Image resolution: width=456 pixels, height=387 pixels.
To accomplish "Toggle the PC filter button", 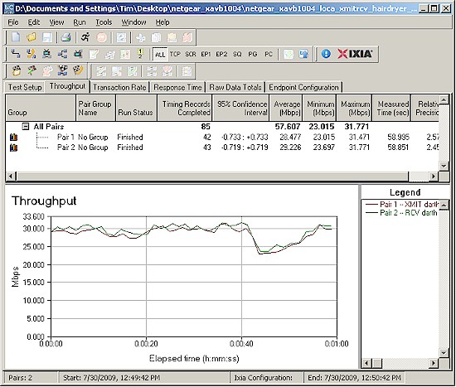I will 269,54.
